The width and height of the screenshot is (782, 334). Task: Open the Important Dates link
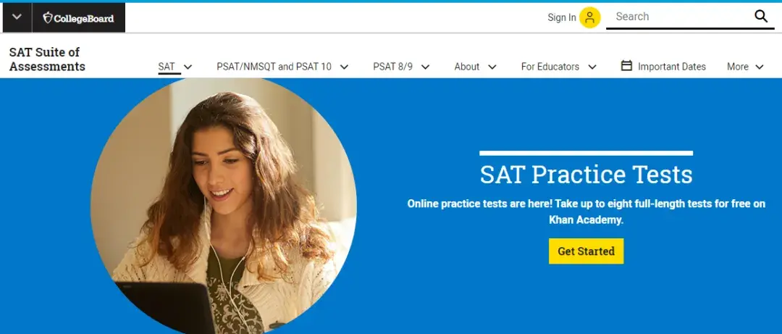click(x=672, y=67)
